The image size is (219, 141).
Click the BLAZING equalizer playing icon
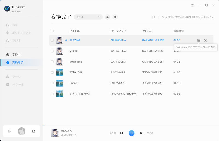coord(66,41)
